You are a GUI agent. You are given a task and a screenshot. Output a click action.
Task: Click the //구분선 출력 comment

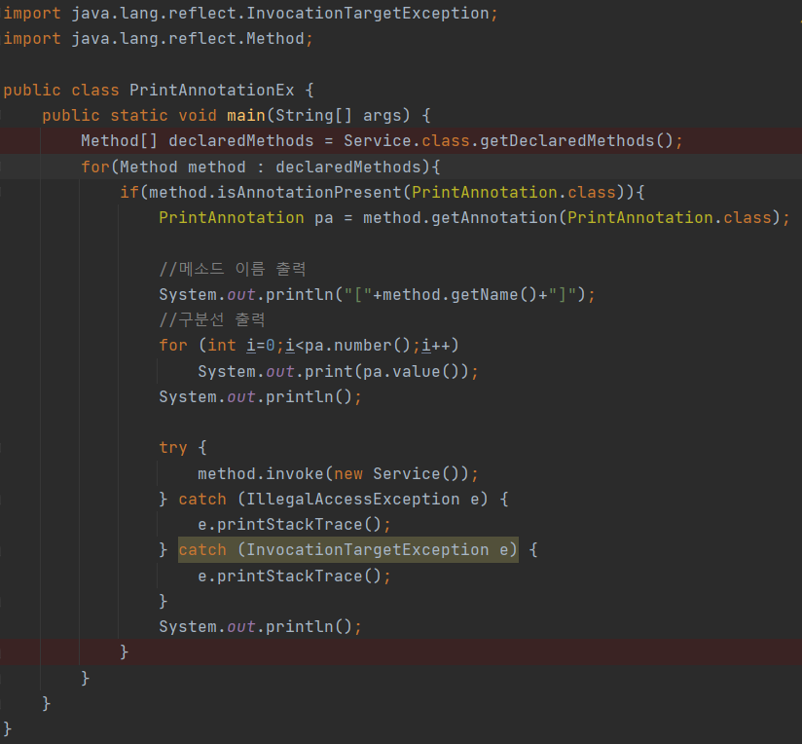(212, 320)
